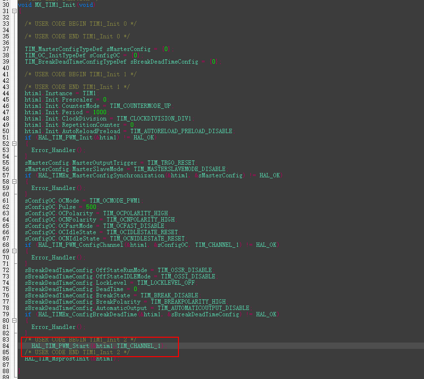
Task: Click line number 84 in the gutter
Action: (x=6, y=346)
